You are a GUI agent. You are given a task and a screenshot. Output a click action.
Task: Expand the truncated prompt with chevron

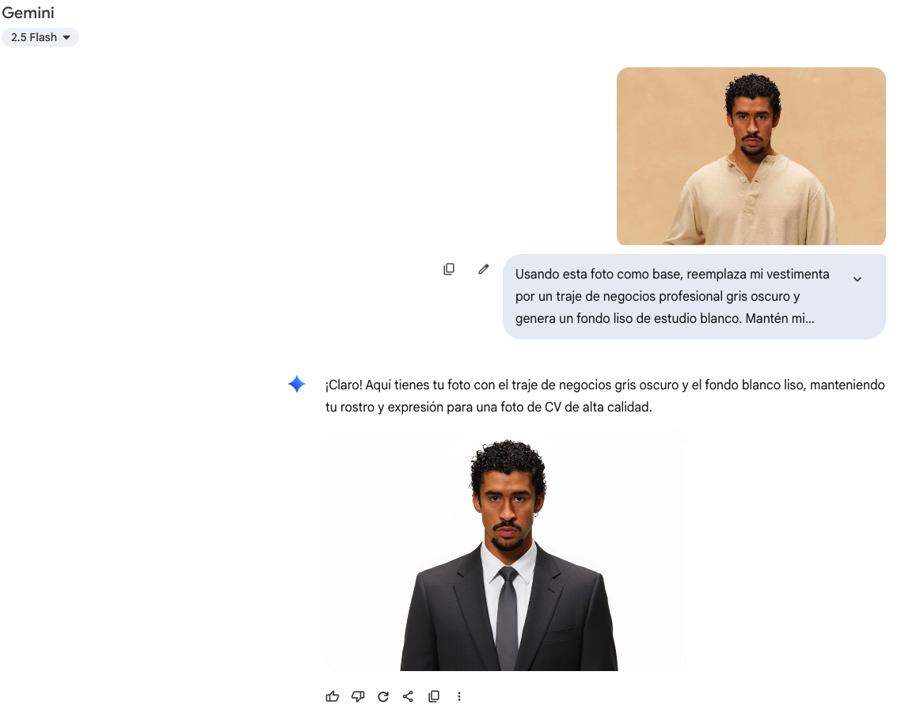pos(857,279)
